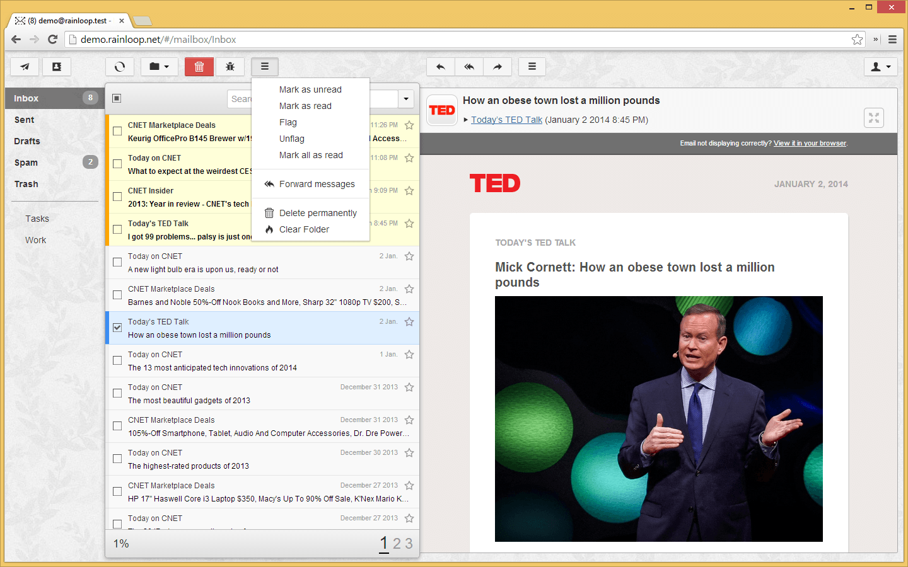
Task: Star the CNET Insider 9:09 PM message
Action: click(x=409, y=190)
